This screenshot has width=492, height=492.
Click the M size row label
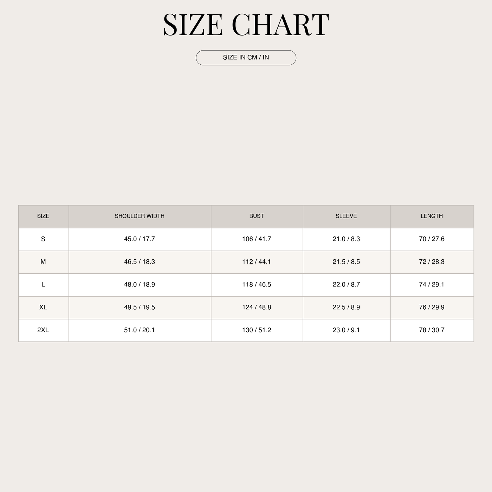(43, 262)
